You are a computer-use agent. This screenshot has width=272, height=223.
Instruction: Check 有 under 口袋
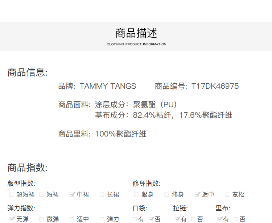(x=135, y=219)
